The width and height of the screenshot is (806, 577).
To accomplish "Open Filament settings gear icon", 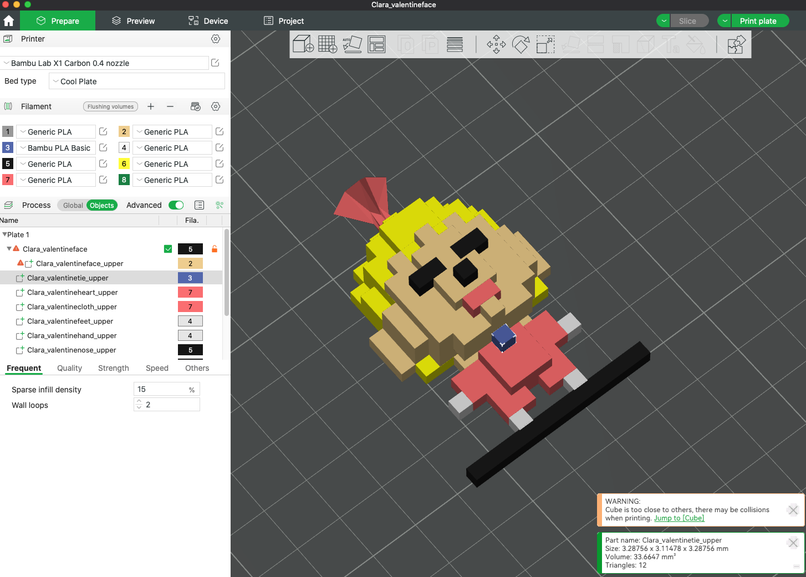I will (x=216, y=106).
